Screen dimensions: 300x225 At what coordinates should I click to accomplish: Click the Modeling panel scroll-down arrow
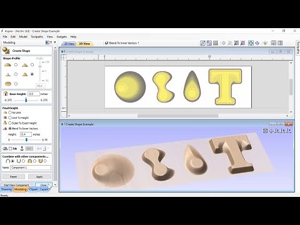pos(55,184)
